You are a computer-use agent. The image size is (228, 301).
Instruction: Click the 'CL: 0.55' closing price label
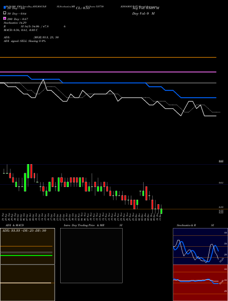click(x=83, y=8)
